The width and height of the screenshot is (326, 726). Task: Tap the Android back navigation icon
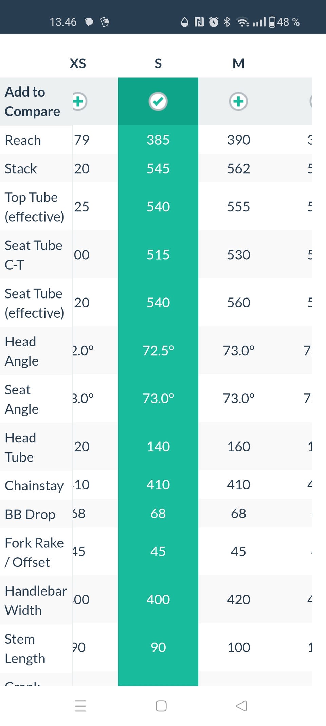pyautogui.click(x=241, y=706)
